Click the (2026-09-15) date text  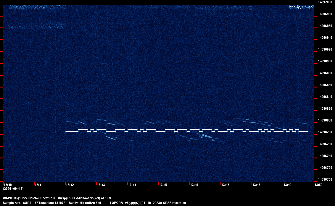[13, 189]
